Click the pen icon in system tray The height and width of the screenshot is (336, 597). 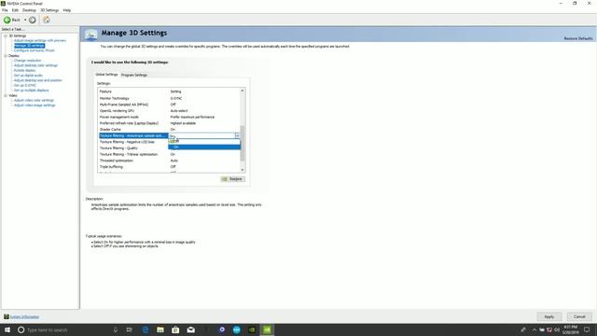tap(523, 329)
